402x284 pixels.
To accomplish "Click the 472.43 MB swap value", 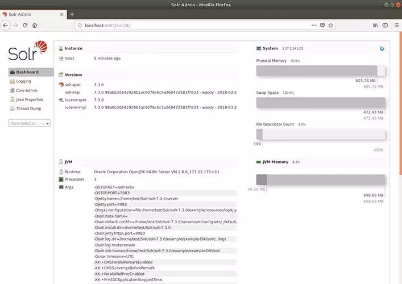I will click(373, 112).
